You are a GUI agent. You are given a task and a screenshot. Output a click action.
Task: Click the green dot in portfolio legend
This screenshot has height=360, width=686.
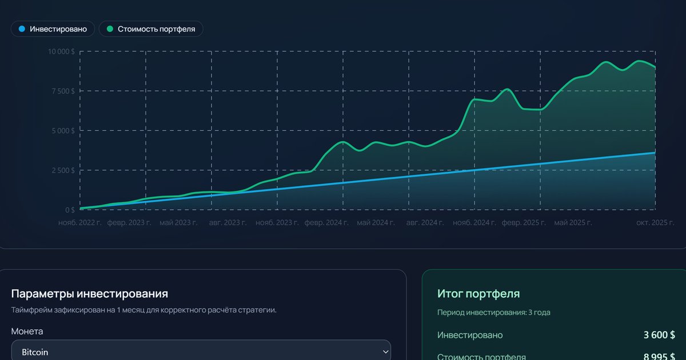point(110,29)
